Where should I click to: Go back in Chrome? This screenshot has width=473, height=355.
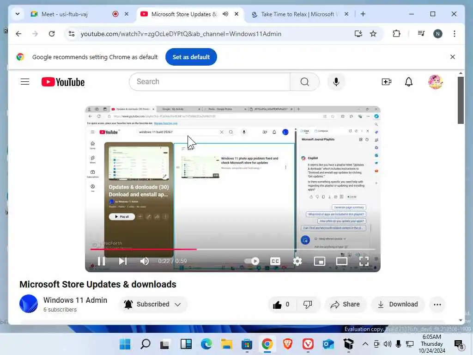(18, 34)
